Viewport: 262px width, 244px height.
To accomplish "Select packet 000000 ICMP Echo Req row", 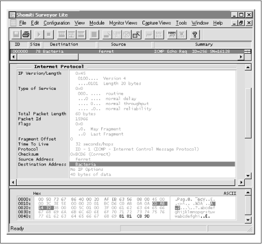I will point(127,51).
